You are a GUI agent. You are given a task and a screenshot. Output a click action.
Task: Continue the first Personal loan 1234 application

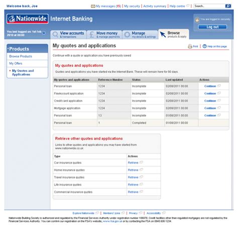[210, 86]
